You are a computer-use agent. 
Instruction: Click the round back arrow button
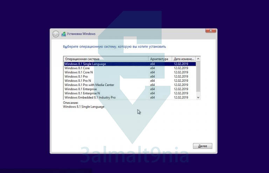click(56, 34)
